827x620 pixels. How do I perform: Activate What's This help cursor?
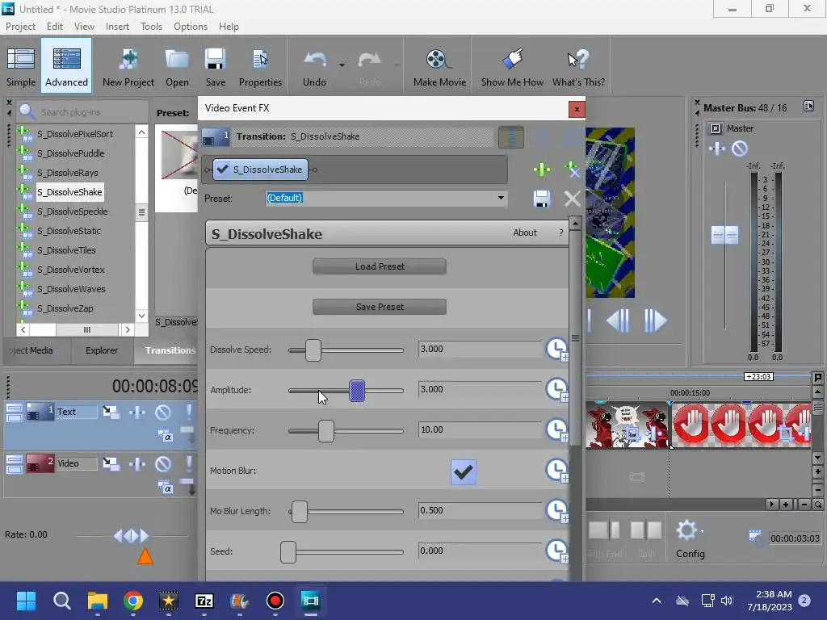click(578, 66)
